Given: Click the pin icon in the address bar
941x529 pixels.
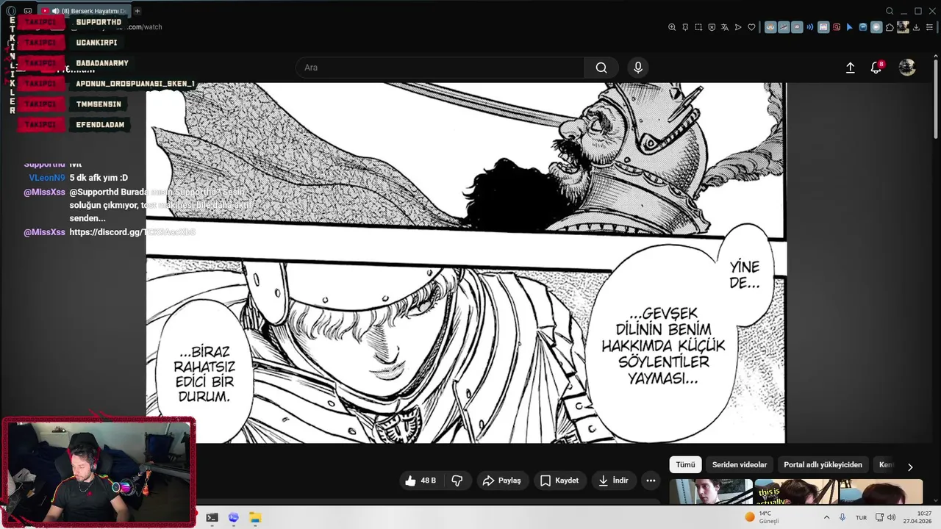Looking at the screenshot, I should pos(685,27).
